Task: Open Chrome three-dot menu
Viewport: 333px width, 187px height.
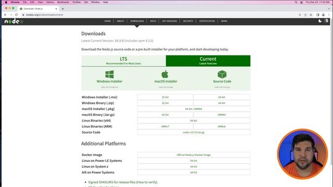Action: point(329,15)
